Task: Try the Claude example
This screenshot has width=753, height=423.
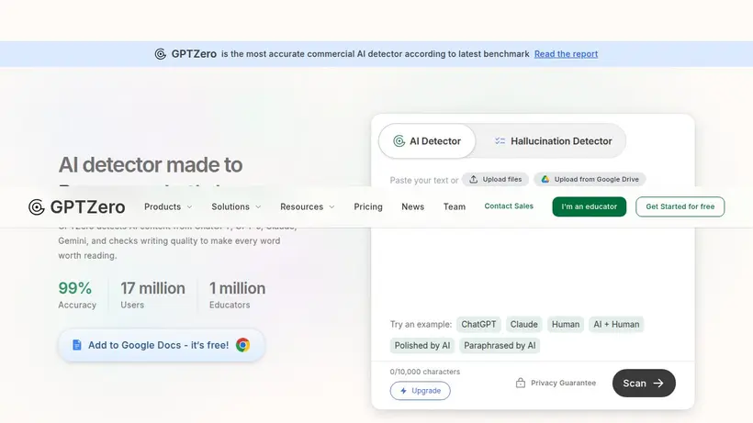Action: (524, 324)
